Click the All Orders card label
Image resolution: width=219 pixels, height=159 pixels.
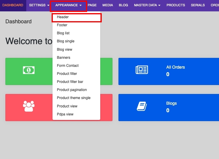tap(175, 67)
